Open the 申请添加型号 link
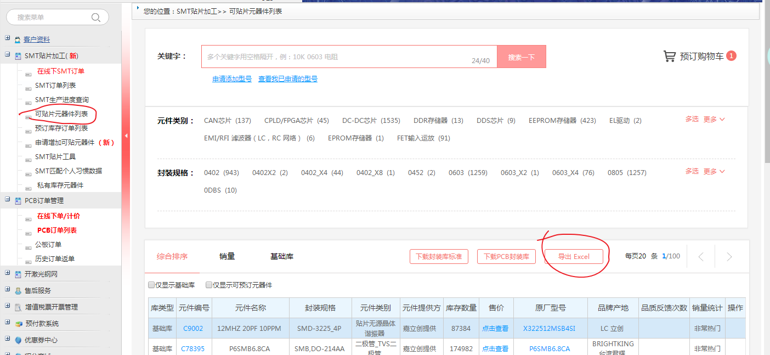 232,79
